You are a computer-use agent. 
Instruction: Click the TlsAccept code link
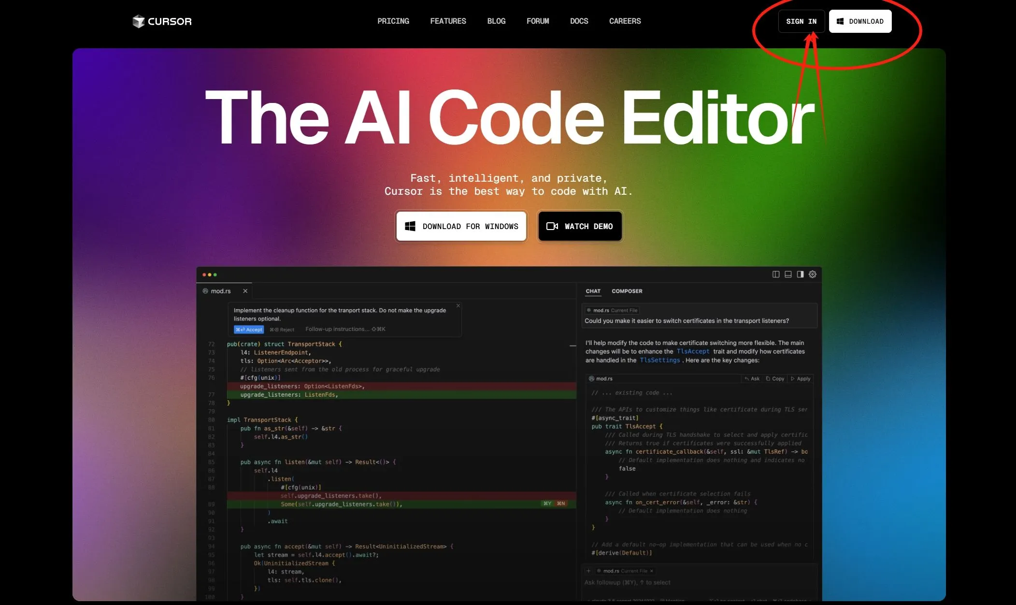click(693, 351)
